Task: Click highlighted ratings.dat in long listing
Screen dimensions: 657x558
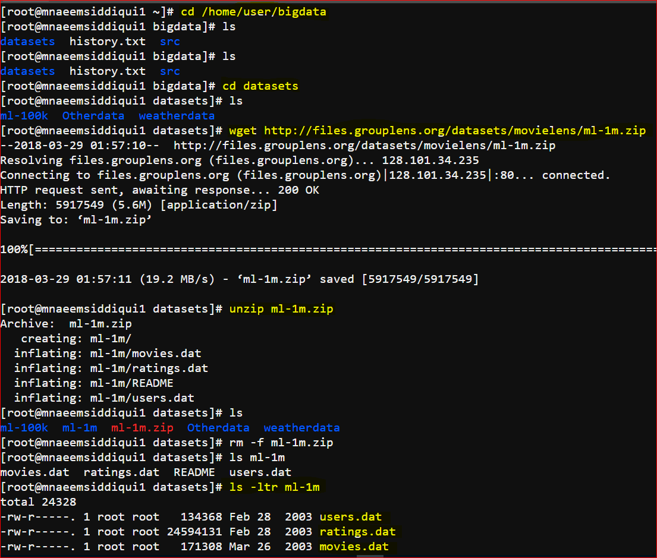Action: (357, 532)
